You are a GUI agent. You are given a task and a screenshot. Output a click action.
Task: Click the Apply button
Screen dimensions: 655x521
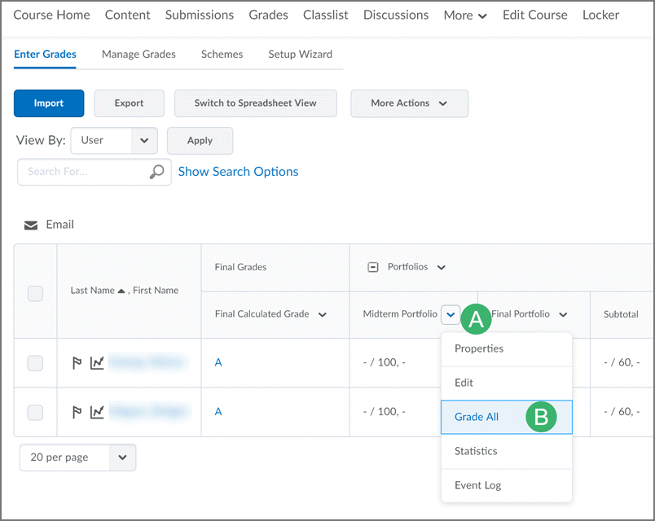pyautogui.click(x=200, y=141)
